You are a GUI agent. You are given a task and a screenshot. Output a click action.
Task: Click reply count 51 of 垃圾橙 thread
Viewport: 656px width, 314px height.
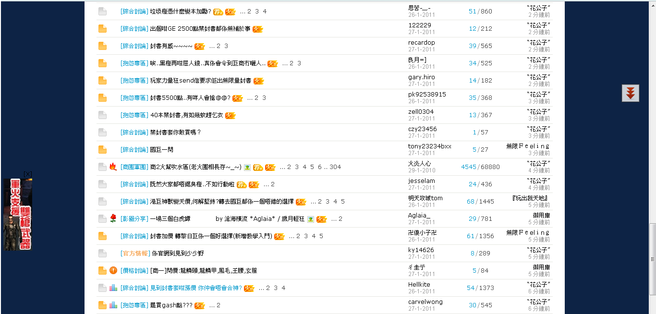pos(473,12)
